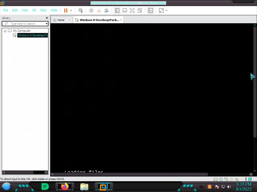Open Firefox from the taskbar
This screenshot has width=257, height=192.
point(65,186)
